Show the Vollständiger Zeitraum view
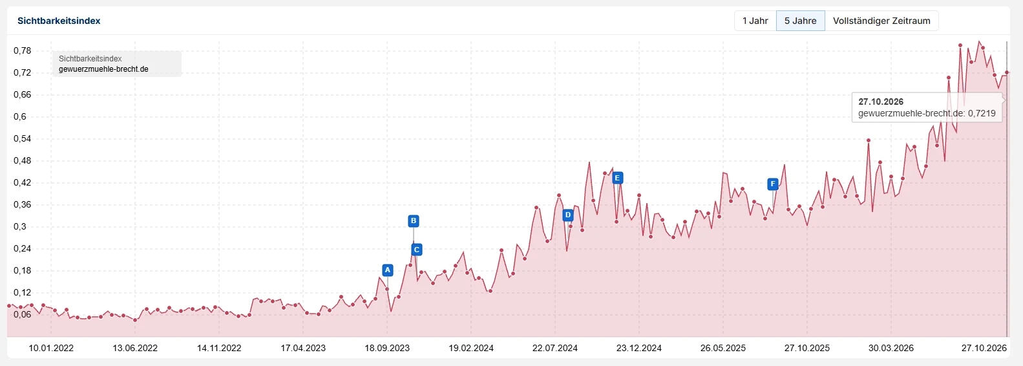 (x=881, y=21)
